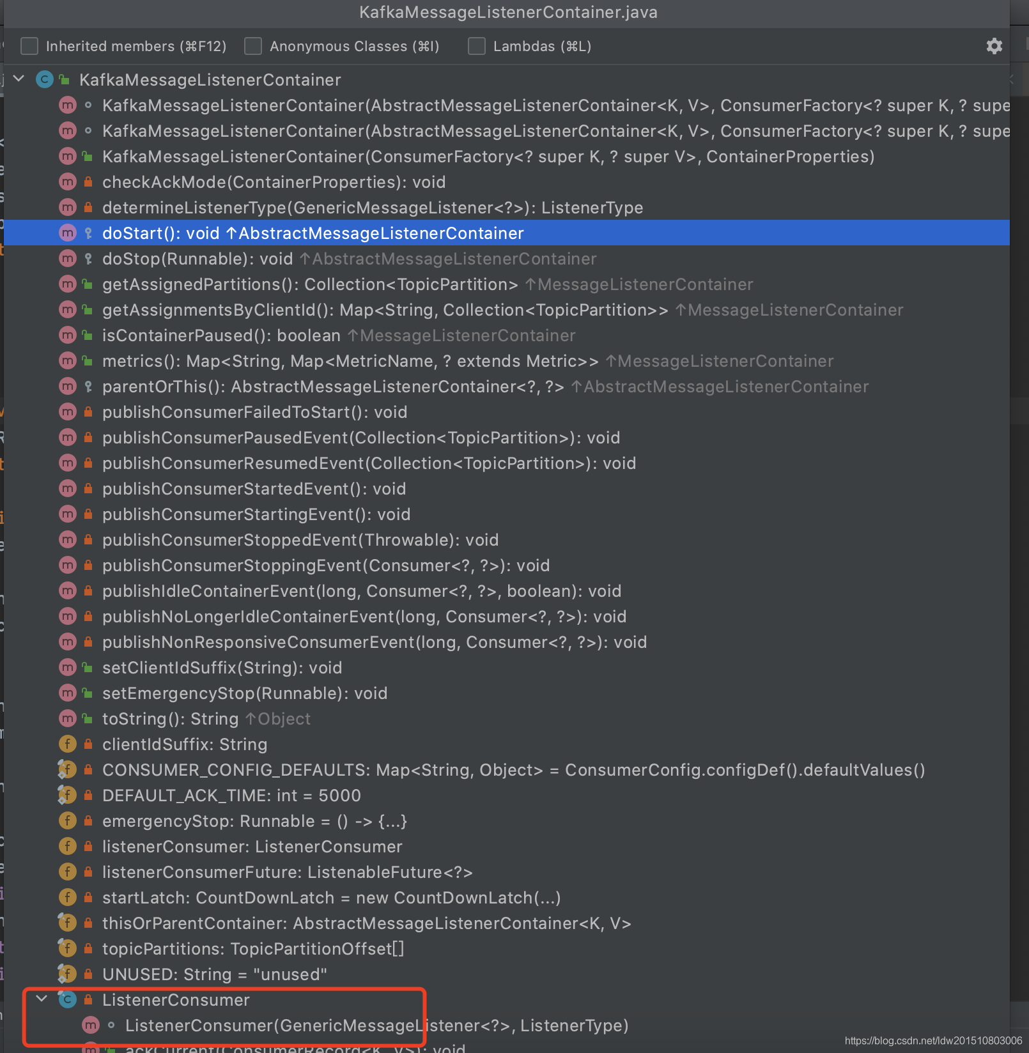Enable the Anonymous Classes checkbox
This screenshot has width=1029, height=1053.
[x=253, y=45]
